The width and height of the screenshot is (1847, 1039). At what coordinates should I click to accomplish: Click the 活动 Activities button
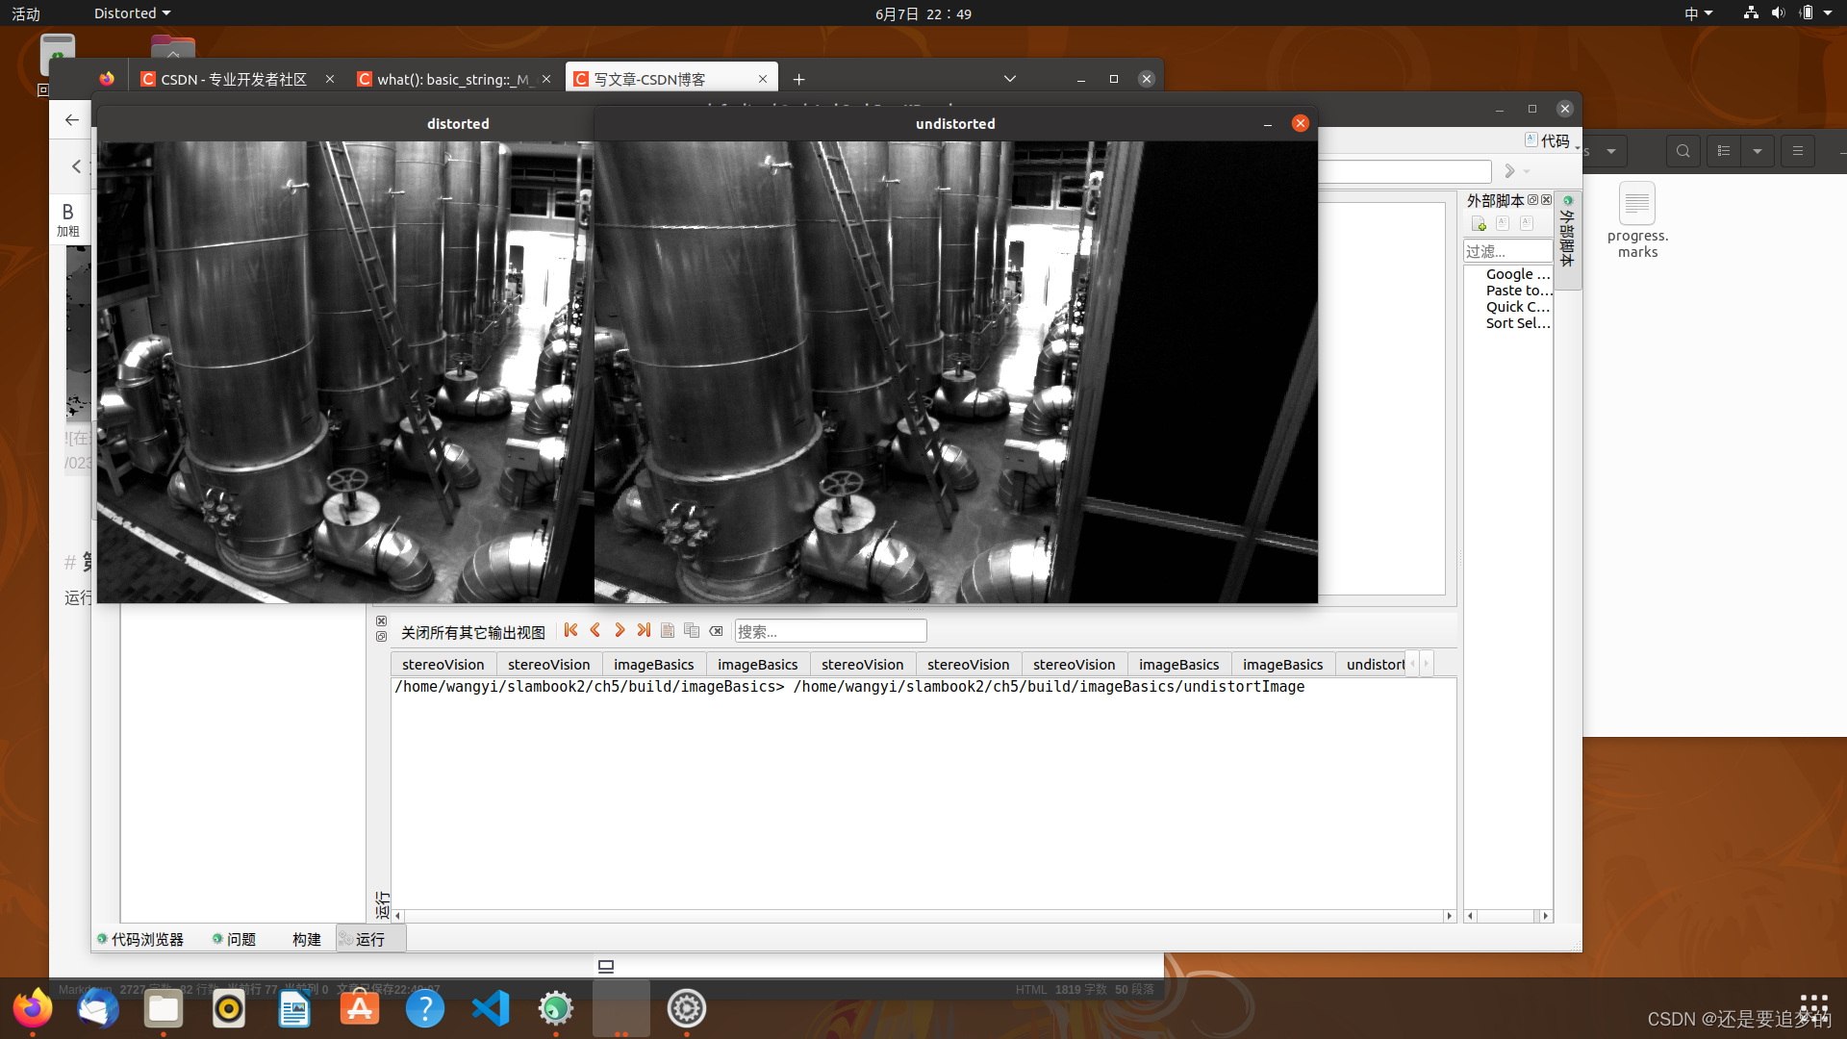tap(26, 13)
